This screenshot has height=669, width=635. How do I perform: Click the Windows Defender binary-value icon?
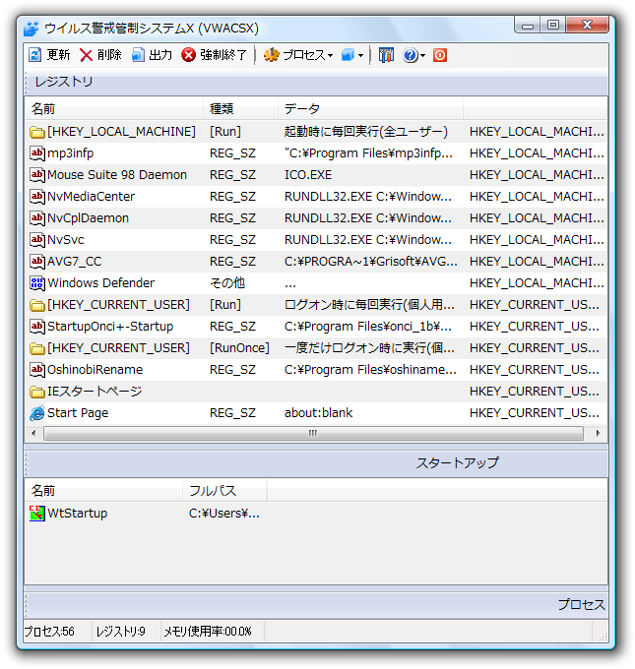[x=37, y=283]
